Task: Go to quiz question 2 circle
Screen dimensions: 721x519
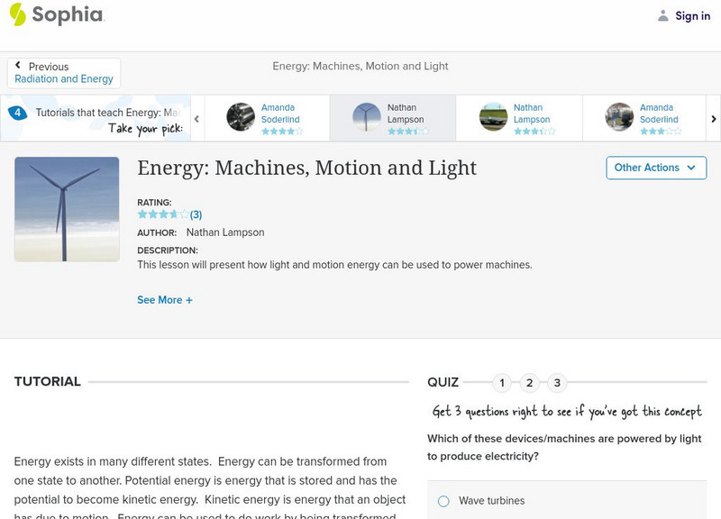Action: pyautogui.click(x=530, y=383)
